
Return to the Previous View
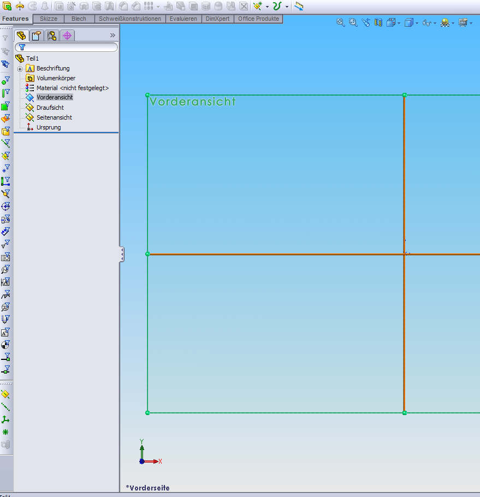(366, 22)
